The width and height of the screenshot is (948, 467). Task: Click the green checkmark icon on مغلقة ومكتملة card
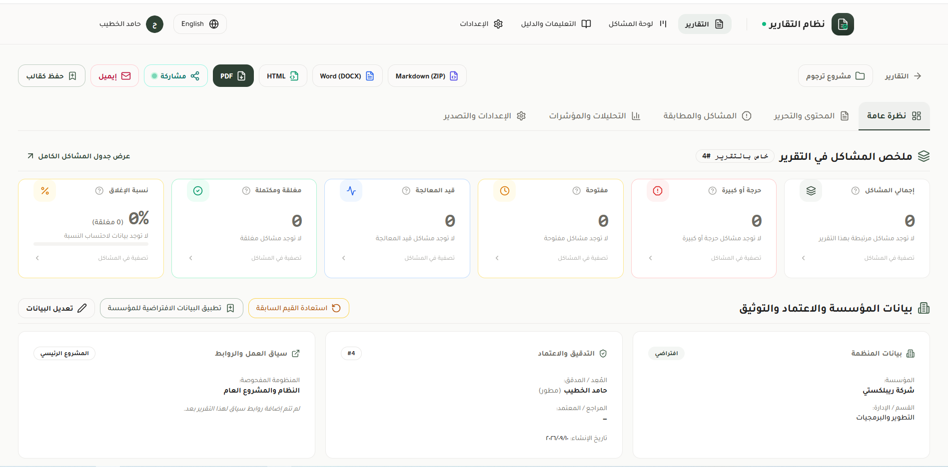[x=198, y=191]
